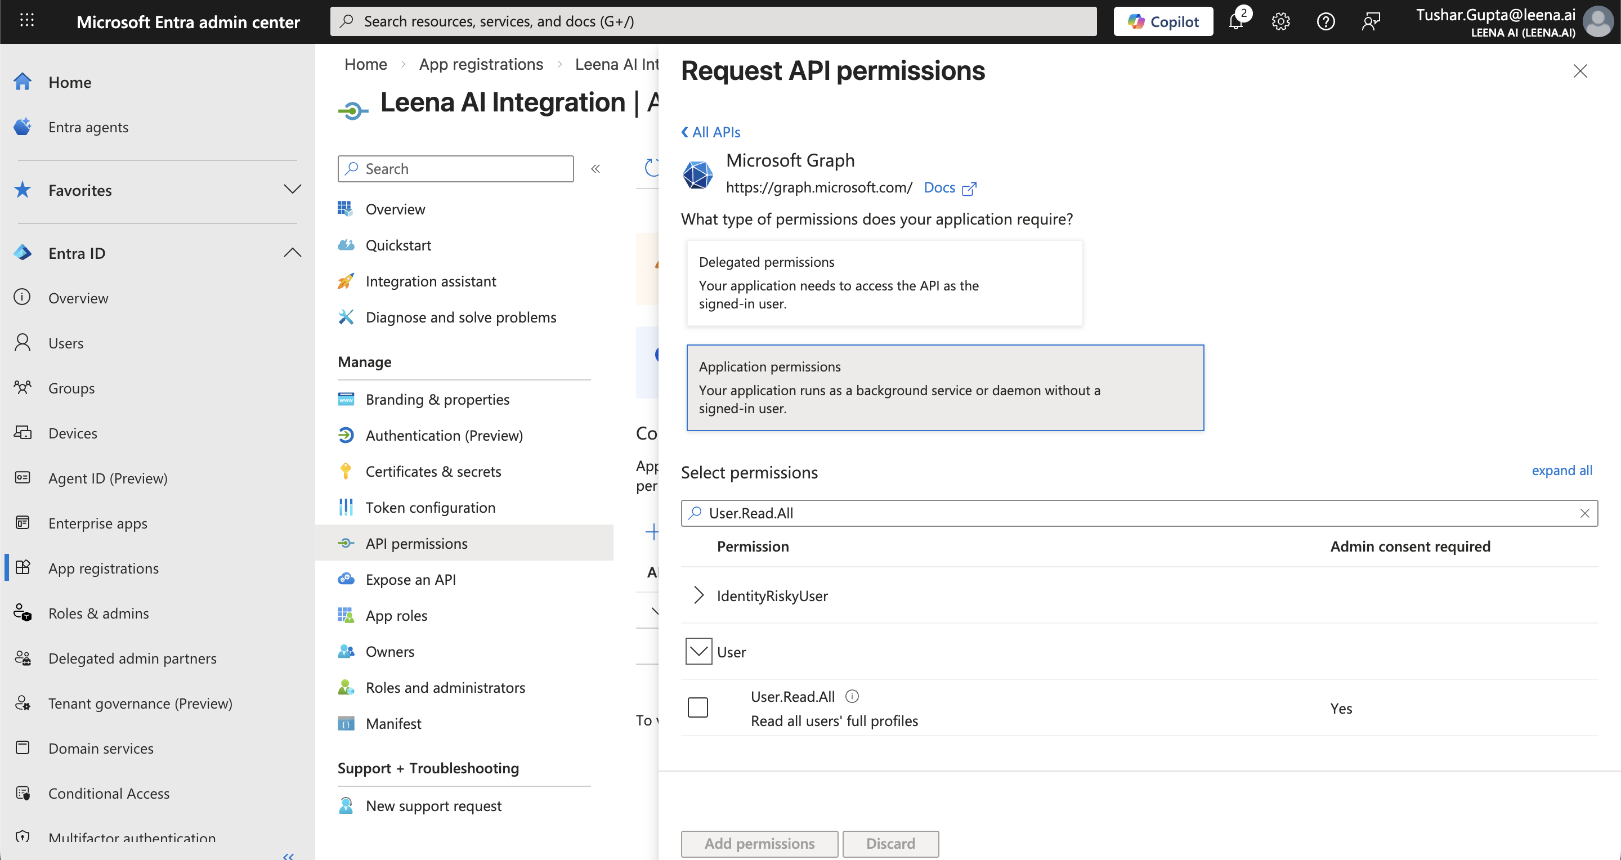This screenshot has height=860, width=1621.
Task: Click the help question mark icon
Action: pyautogui.click(x=1326, y=22)
